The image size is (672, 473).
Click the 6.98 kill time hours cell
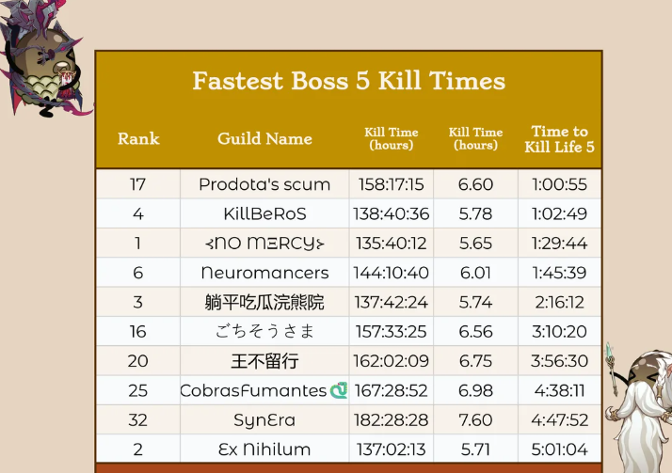pos(475,390)
